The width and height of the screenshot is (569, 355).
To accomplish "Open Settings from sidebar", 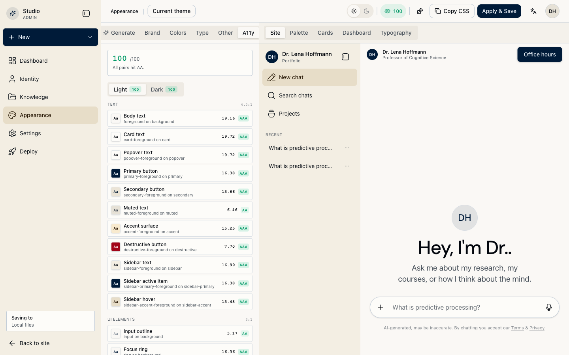I will click(51, 133).
